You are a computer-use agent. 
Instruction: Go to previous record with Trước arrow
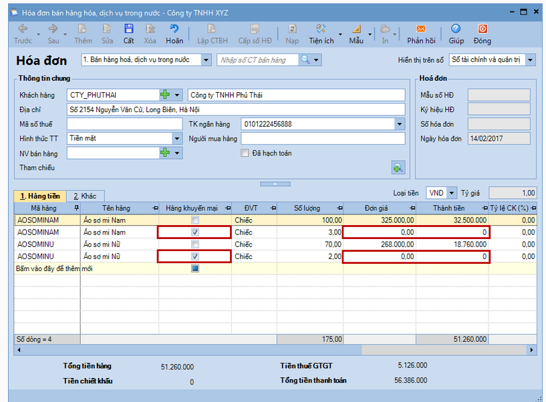click(x=23, y=29)
